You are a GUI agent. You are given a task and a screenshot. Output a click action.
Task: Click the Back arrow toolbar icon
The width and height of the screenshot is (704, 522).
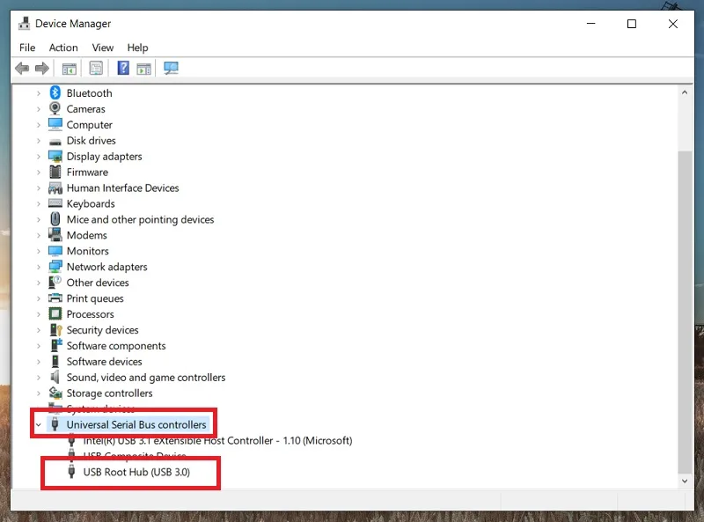click(22, 69)
